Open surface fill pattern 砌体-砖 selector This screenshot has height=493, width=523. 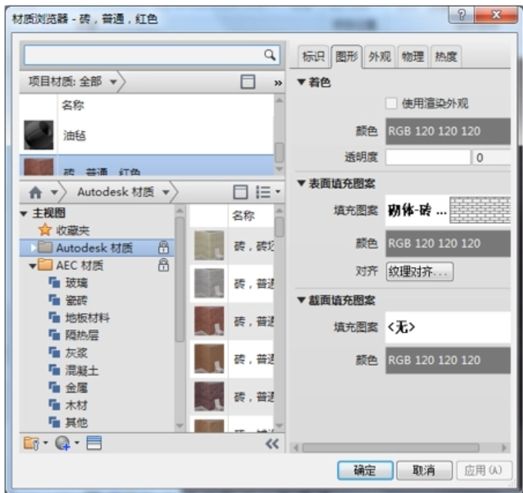(x=448, y=211)
